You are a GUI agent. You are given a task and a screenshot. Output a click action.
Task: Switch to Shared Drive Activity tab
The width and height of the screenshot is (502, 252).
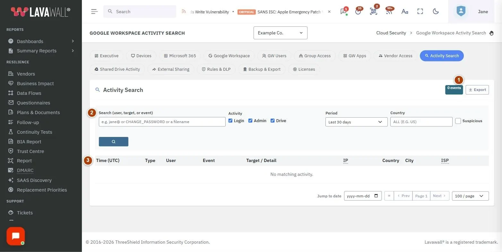[117, 69]
